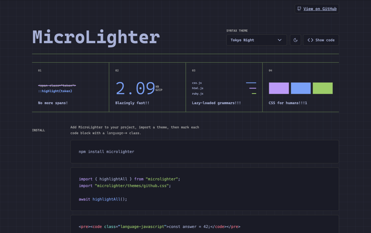
Task: Toggle dark mode moon button
Action: (x=295, y=40)
